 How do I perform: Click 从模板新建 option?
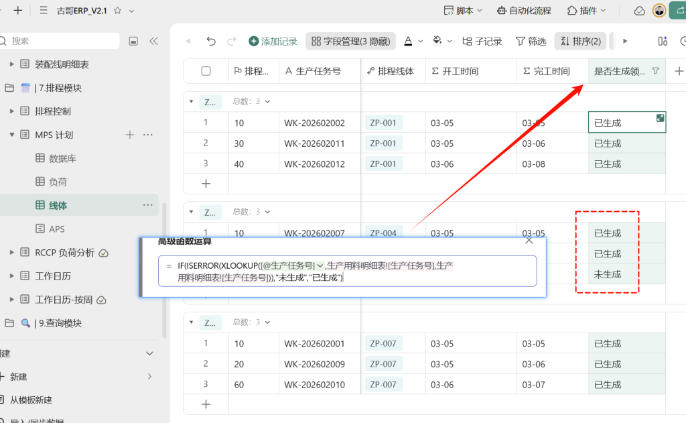(31, 400)
